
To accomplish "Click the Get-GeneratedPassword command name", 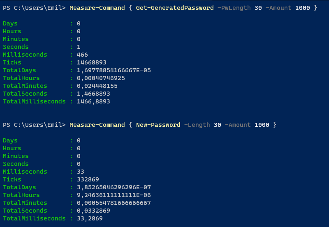I will coord(175,8).
